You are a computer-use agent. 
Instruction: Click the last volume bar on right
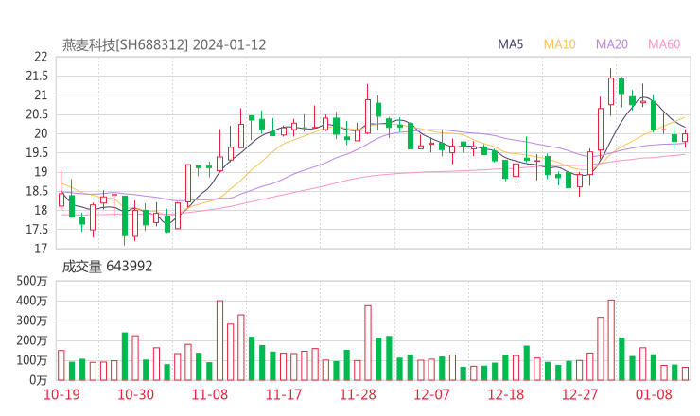point(685,373)
